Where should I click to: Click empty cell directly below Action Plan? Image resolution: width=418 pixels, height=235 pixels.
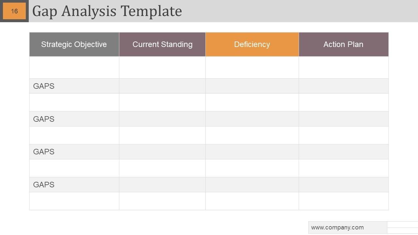pyautogui.click(x=343, y=68)
